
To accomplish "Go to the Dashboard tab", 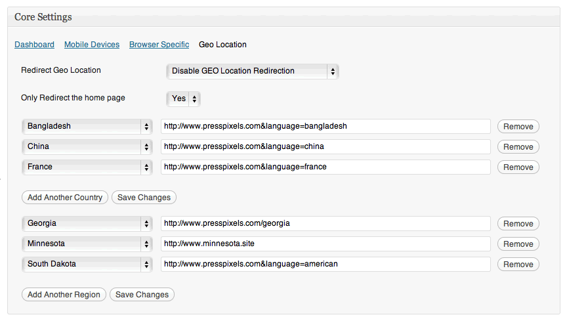I will [34, 45].
